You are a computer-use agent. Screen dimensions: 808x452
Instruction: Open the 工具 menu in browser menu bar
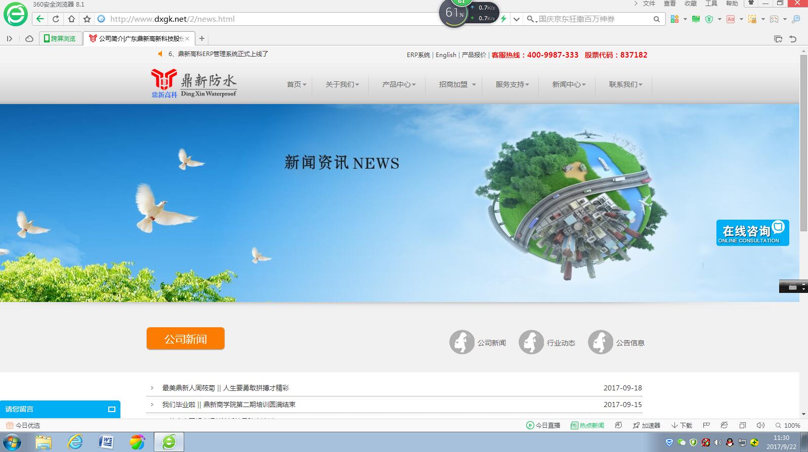coord(711,4)
